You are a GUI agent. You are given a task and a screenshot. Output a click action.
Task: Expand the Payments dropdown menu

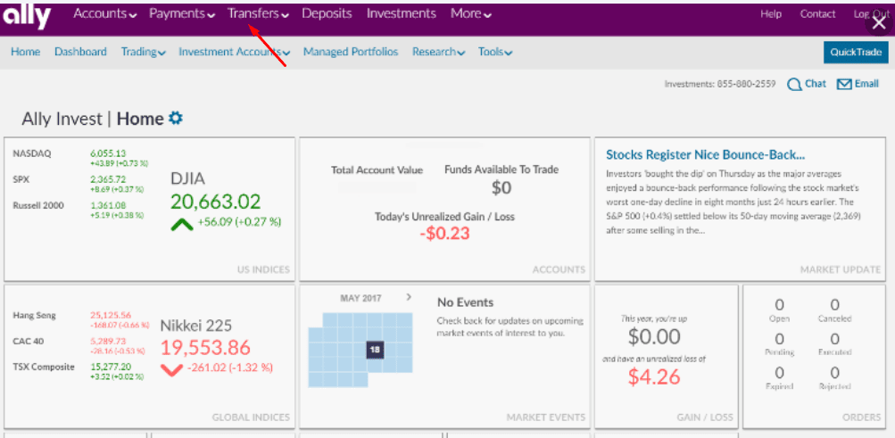pyautogui.click(x=182, y=13)
